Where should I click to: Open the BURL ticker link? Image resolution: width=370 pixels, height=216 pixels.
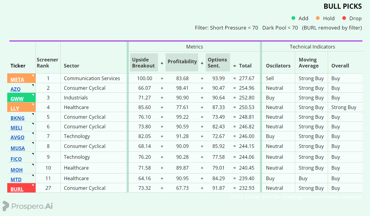(x=17, y=189)
